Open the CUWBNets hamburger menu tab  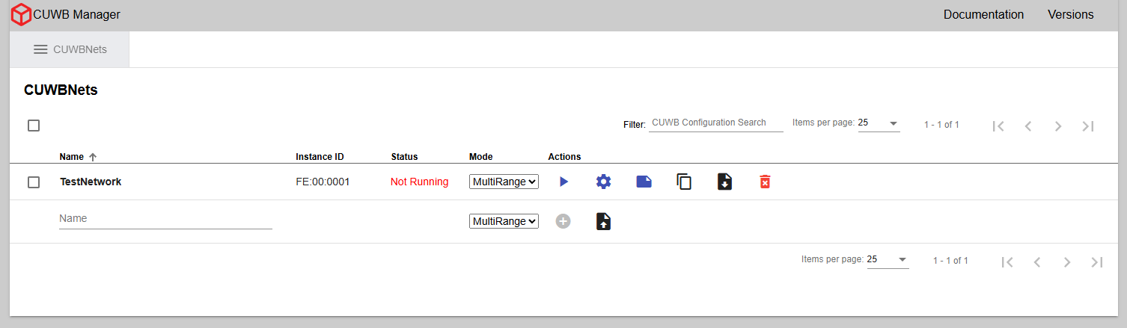[70, 49]
